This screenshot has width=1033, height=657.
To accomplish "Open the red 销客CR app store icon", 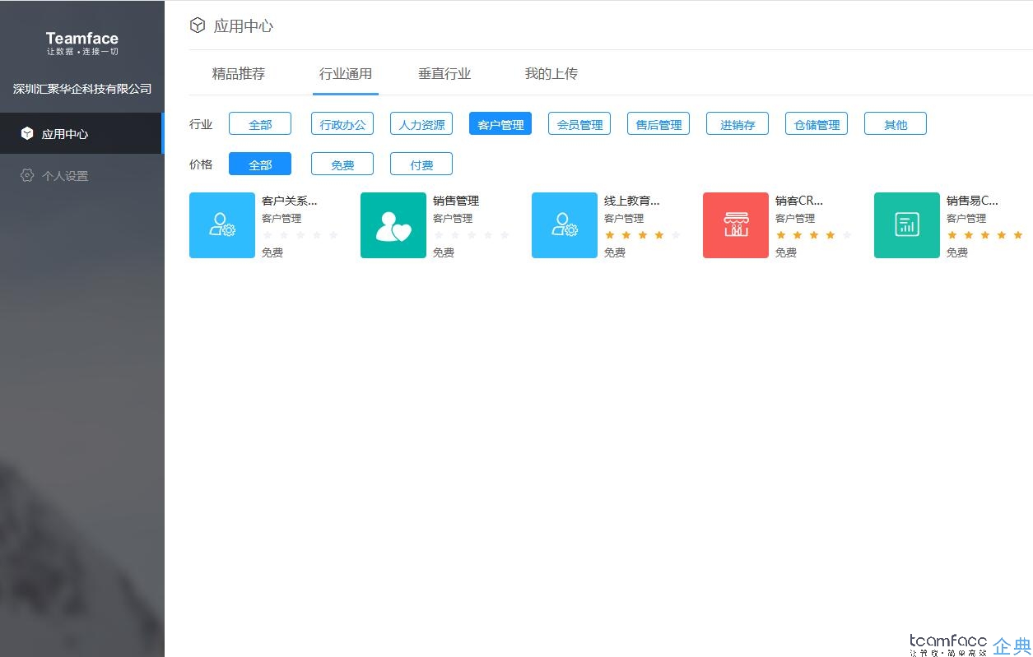I will [x=736, y=225].
